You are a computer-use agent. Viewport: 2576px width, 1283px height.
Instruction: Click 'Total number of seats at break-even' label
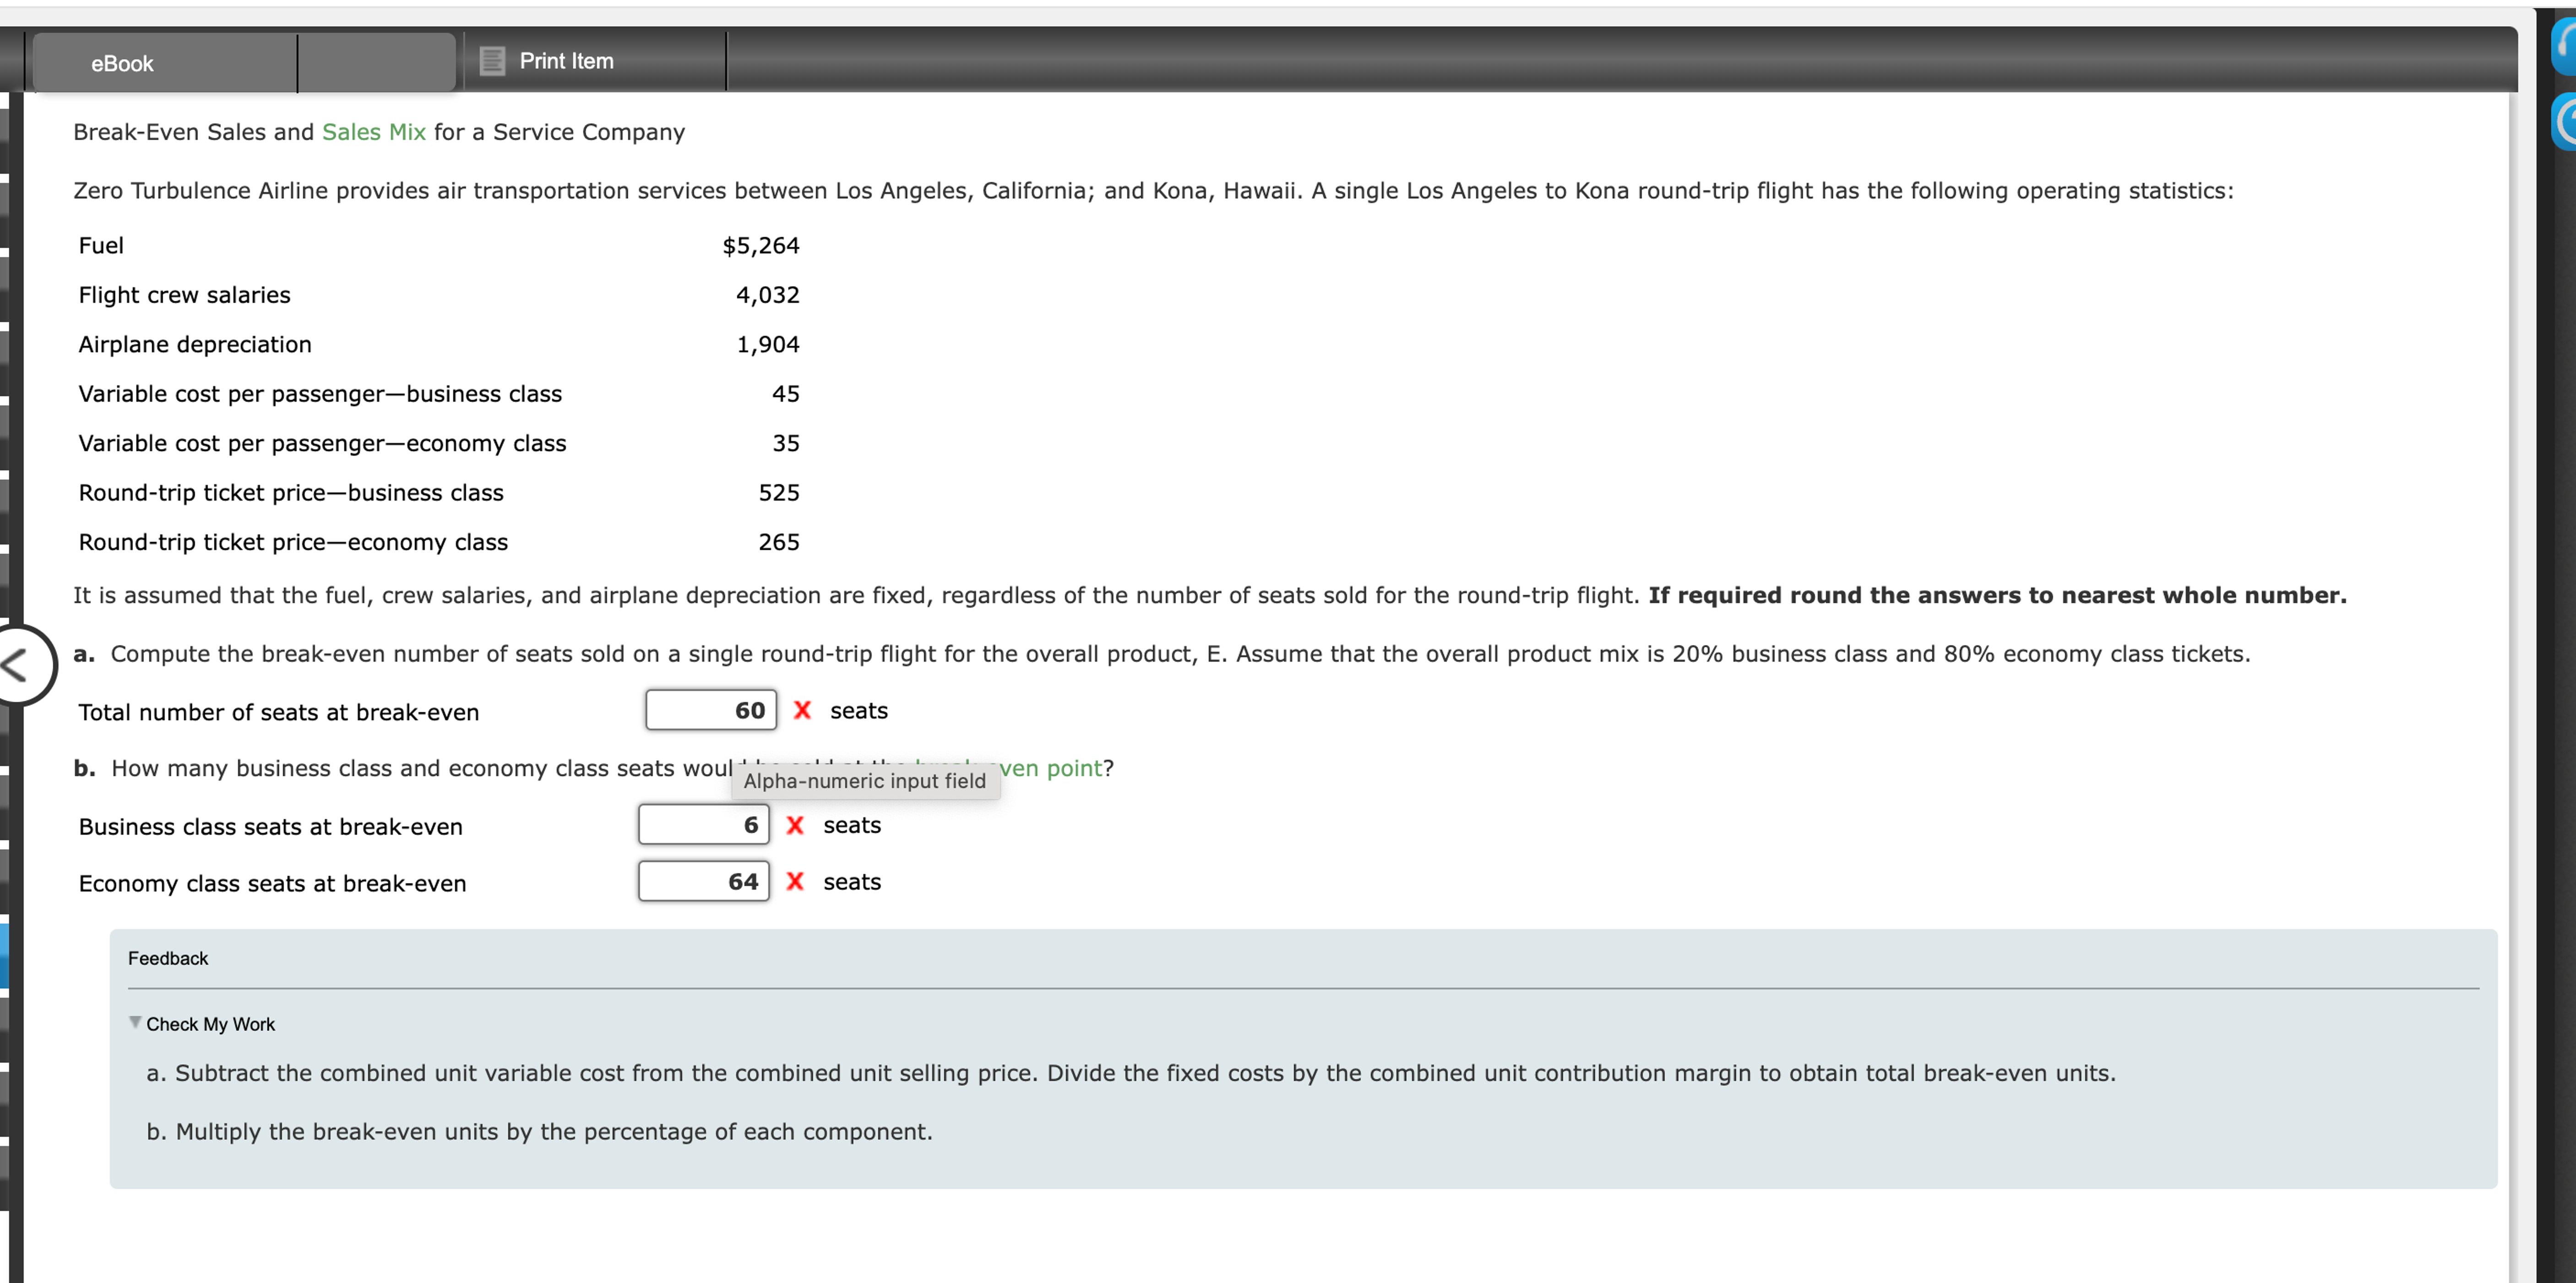coord(279,712)
